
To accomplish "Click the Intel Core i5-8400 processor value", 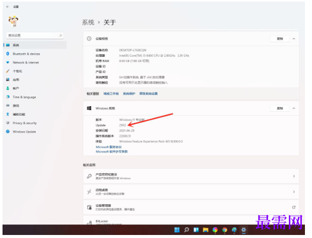I will pos(154,56).
